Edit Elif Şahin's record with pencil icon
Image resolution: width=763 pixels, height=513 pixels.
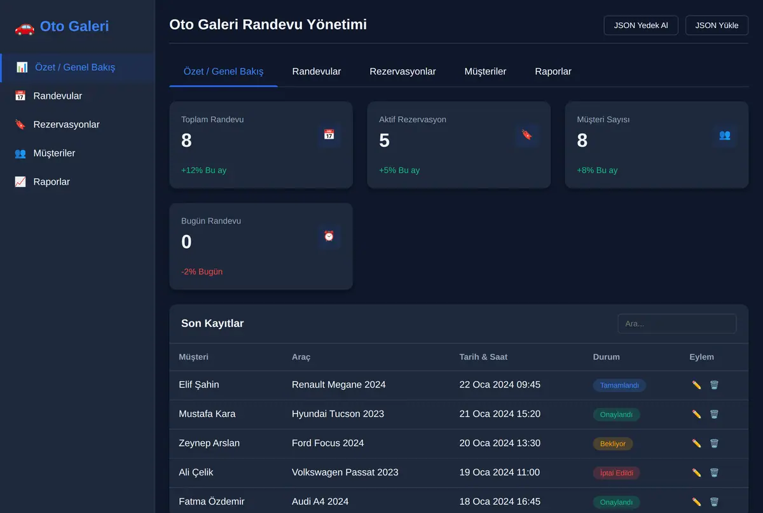[696, 385]
